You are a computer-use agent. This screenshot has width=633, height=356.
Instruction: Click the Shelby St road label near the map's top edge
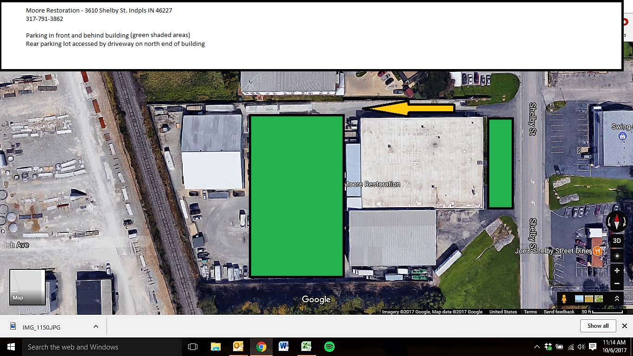532,119
